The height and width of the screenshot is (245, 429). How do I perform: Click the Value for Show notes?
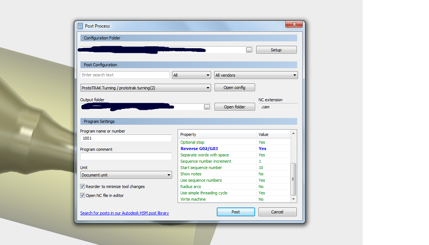pos(261,174)
